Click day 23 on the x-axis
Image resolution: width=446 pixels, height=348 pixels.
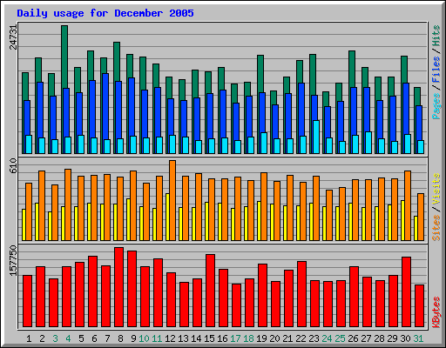pyautogui.click(x=314, y=338)
